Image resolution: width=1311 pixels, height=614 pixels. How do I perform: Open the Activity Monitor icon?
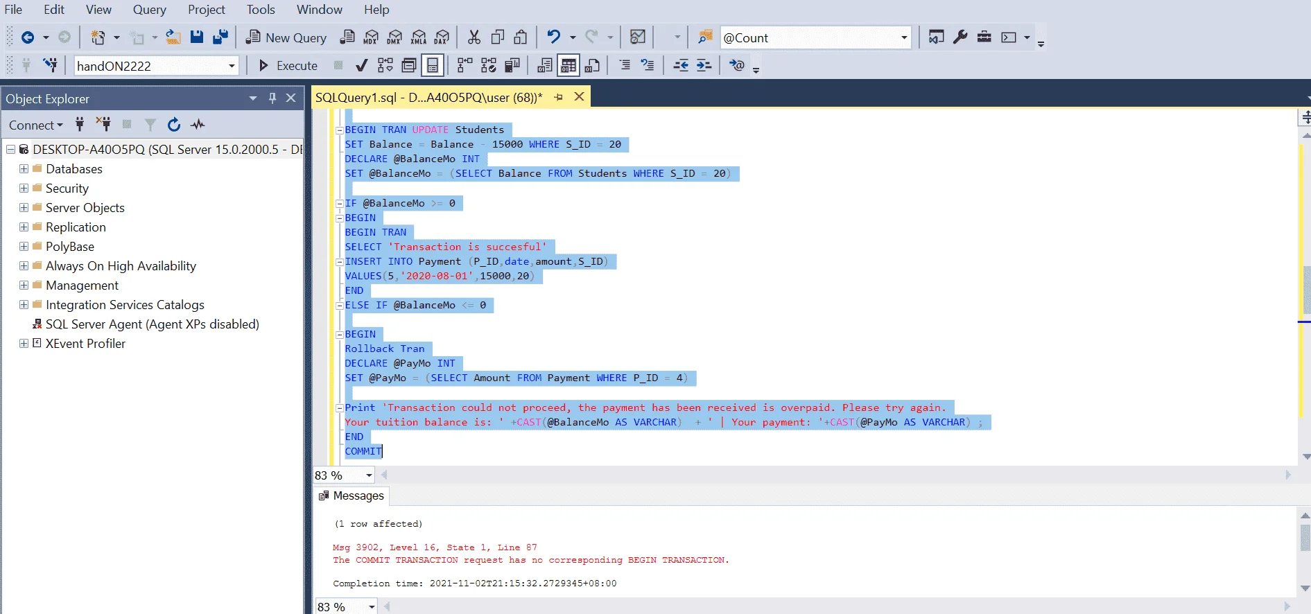coord(638,37)
